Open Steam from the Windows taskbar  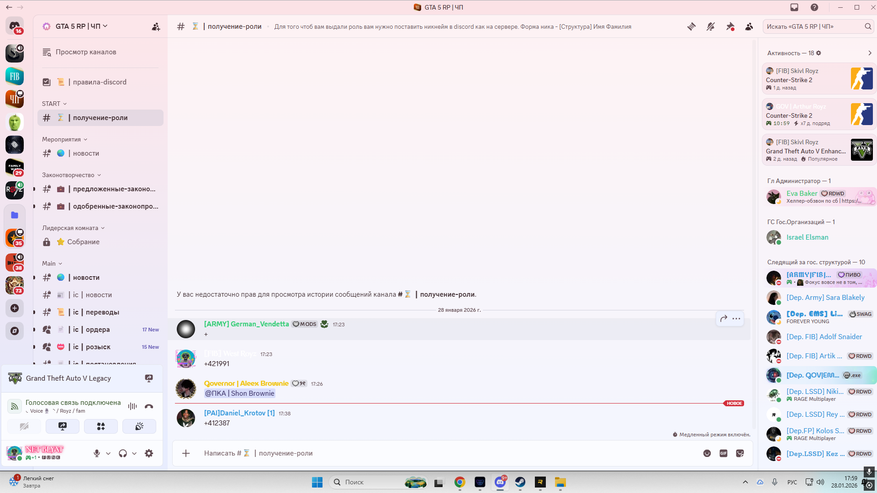click(x=520, y=482)
